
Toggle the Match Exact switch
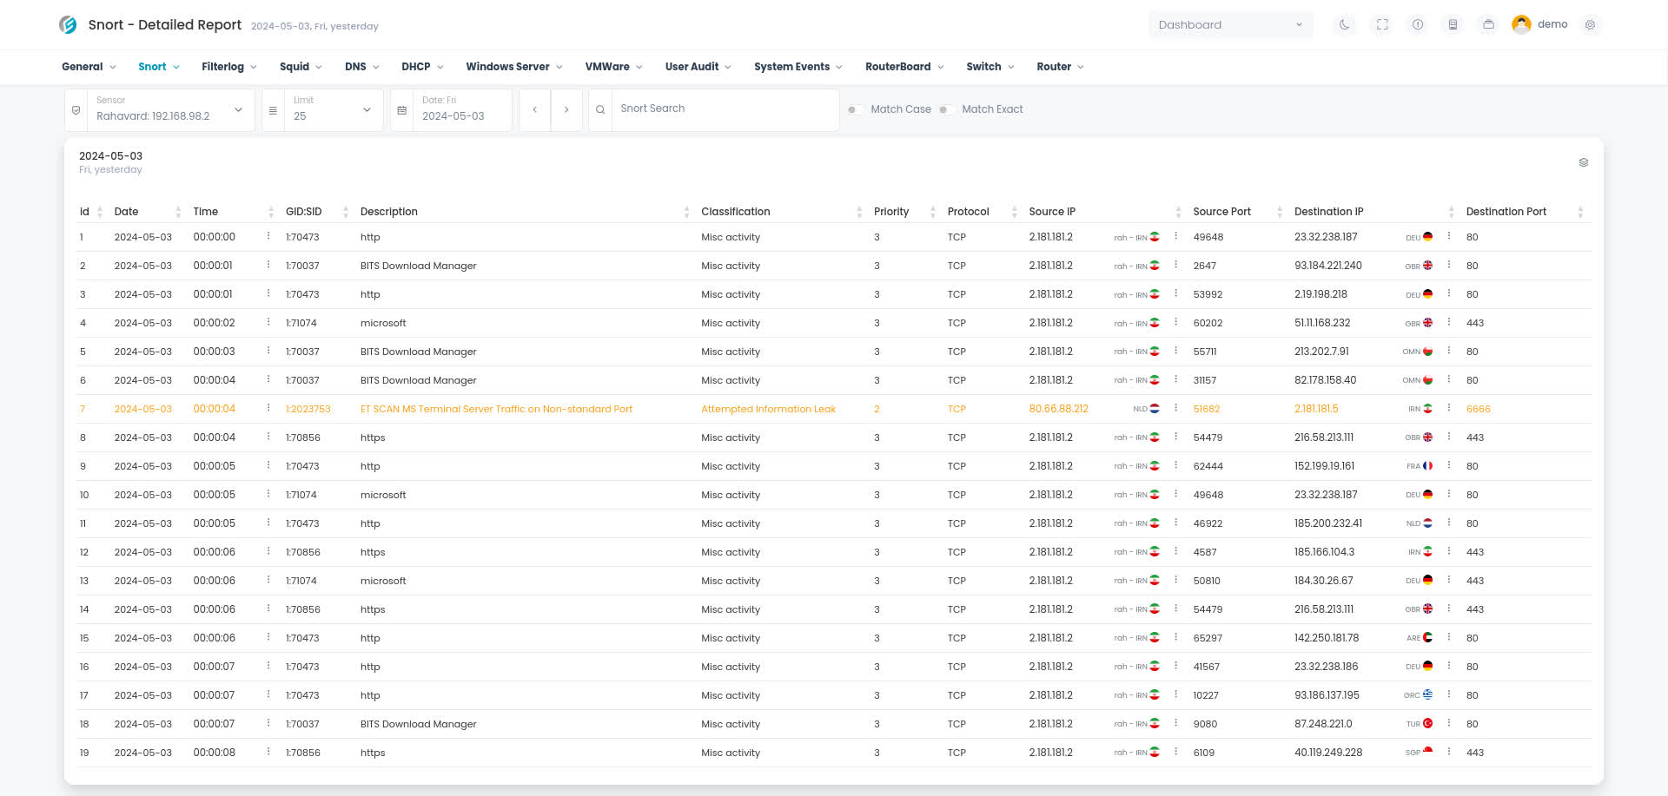(947, 109)
